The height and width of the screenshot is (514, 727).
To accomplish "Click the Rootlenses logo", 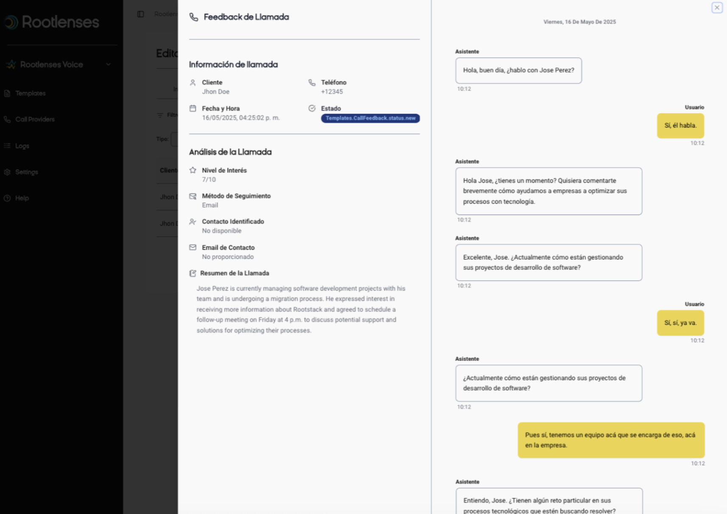I will pyautogui.click(x=52, y=22).
